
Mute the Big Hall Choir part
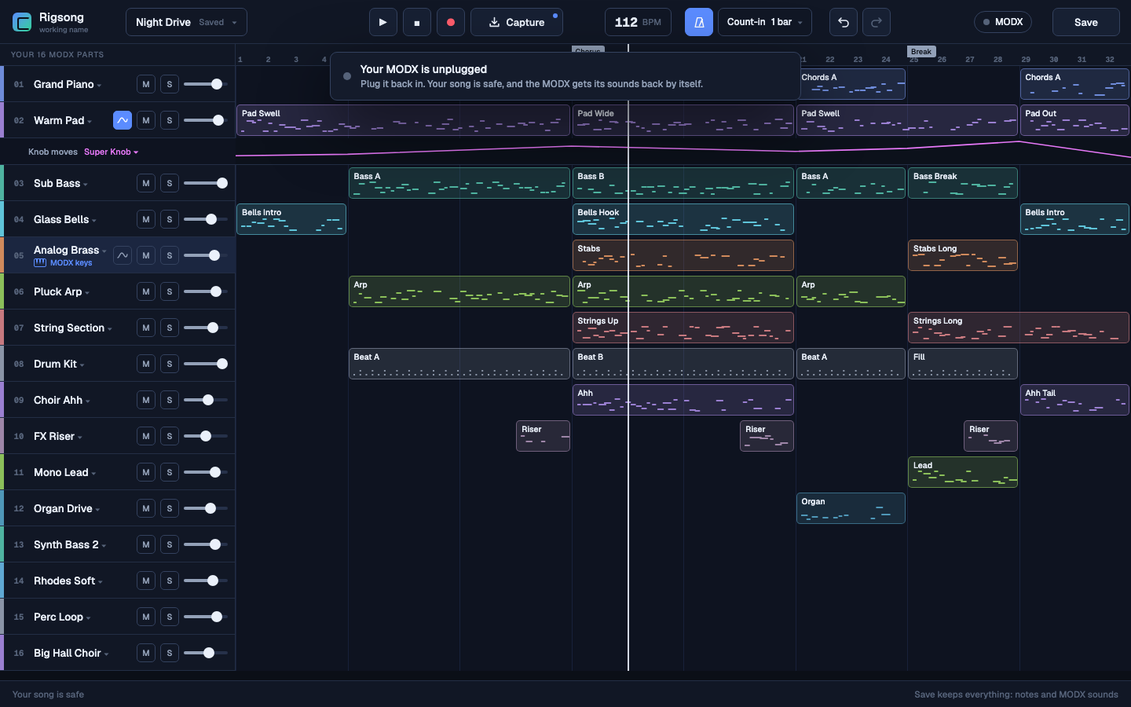click(146, 653)
